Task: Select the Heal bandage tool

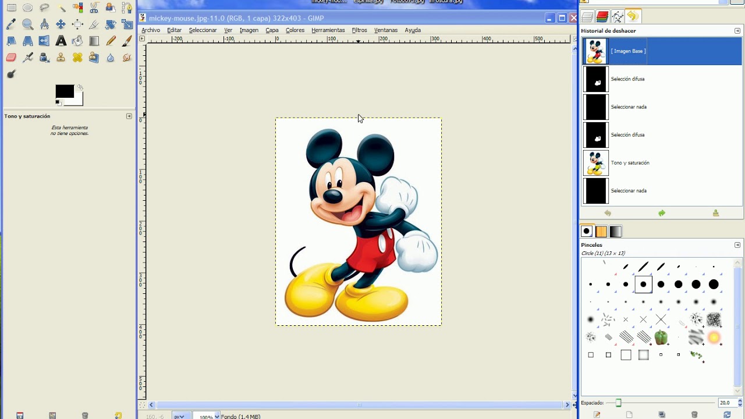Action: tap(77, 57)
